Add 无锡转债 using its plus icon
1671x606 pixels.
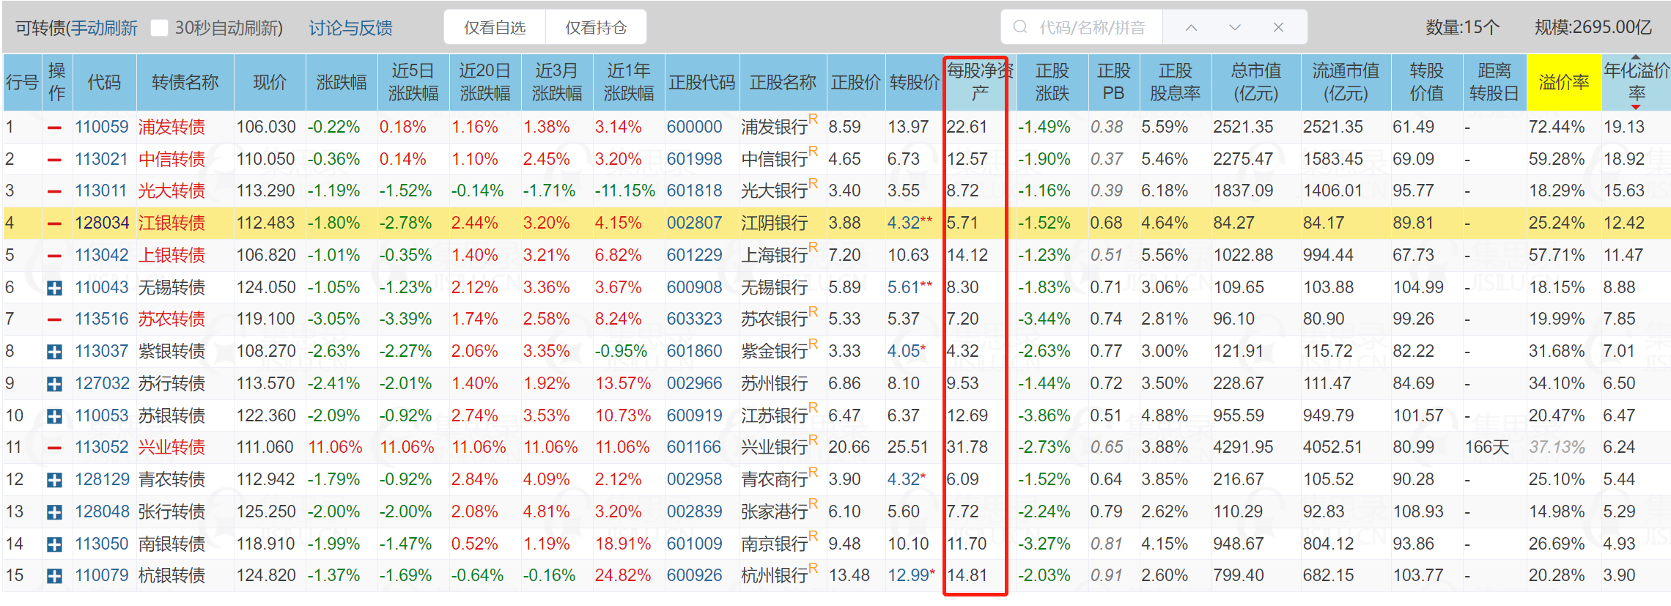tap(54, 288)
